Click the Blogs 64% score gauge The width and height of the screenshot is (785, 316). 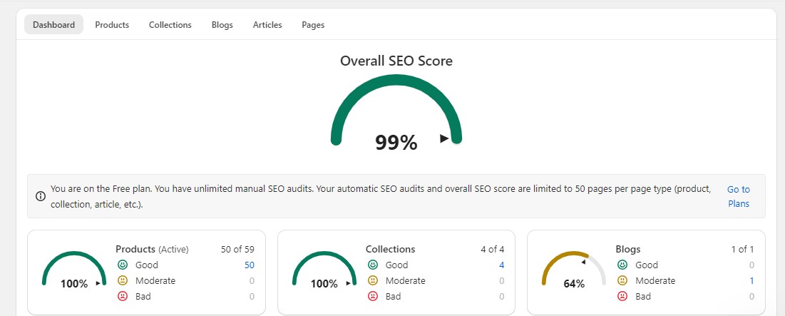pos(574,270)
